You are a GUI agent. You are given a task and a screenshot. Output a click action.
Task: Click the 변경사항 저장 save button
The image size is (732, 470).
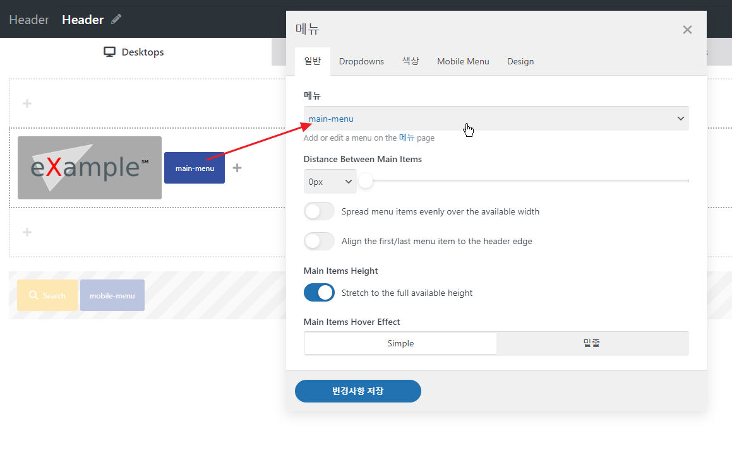358,391
